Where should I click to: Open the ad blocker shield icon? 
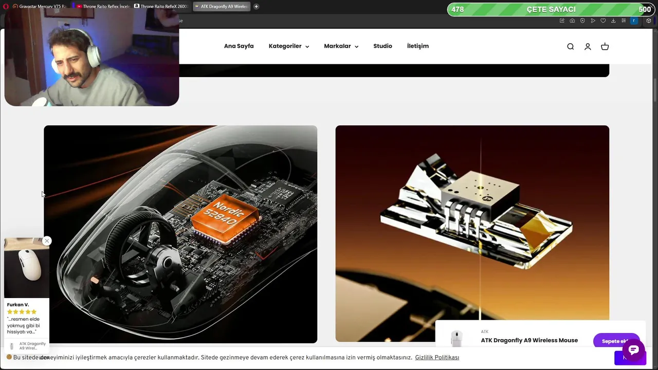(582, 21)
